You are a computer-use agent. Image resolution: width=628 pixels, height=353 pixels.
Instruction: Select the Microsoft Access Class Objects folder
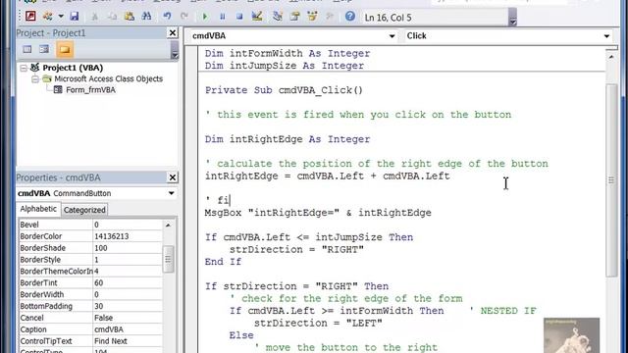click(x=108, y=78)
